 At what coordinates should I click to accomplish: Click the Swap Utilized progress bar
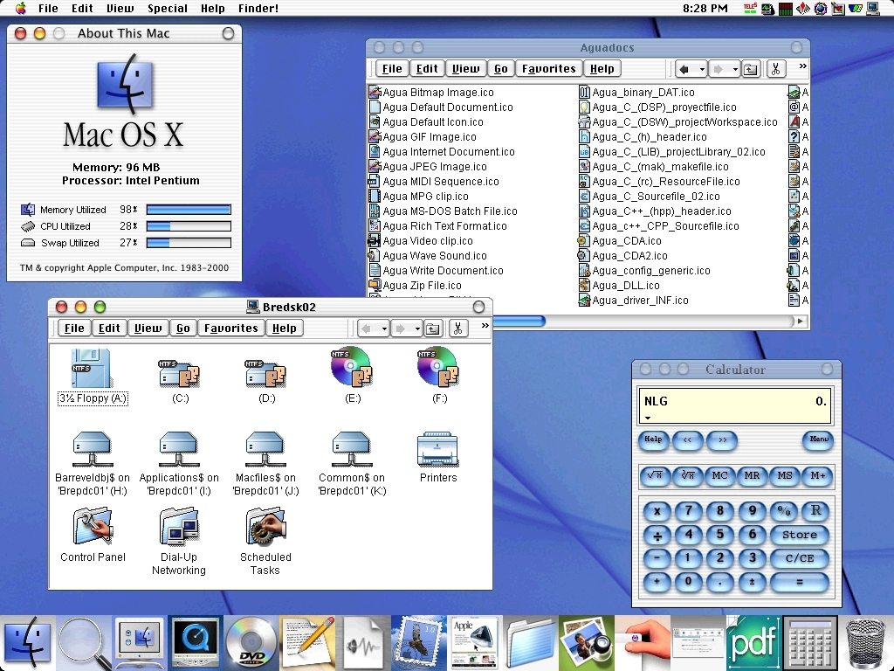pyautogui.click(x=189, y=243)
